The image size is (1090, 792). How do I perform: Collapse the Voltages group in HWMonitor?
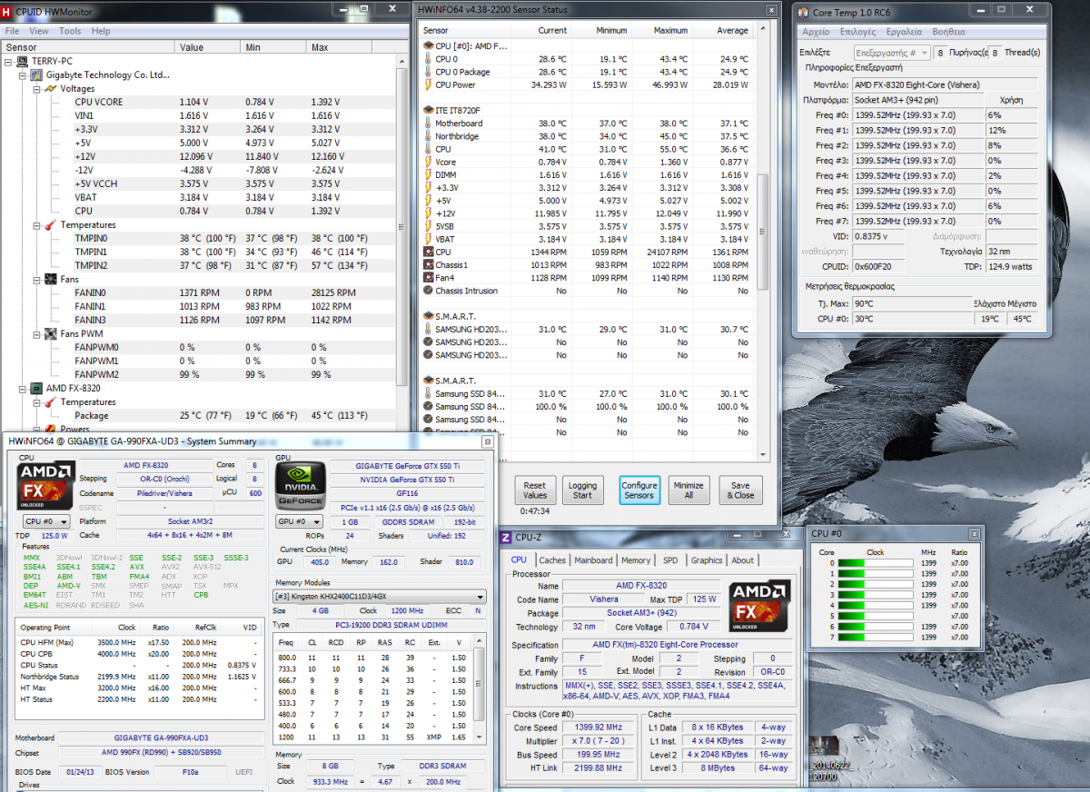(38, 89)
